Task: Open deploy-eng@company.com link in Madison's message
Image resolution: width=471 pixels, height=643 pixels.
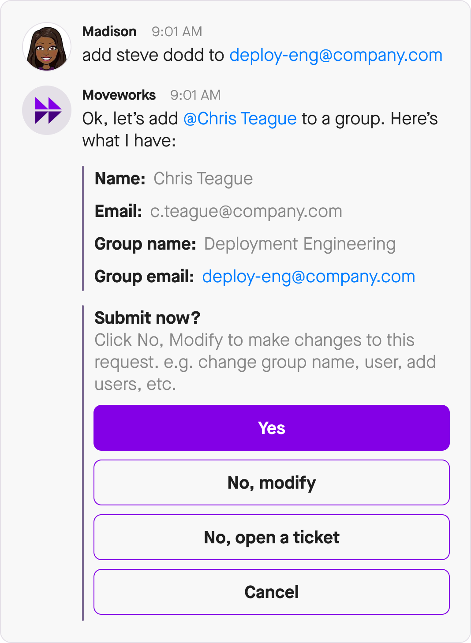Action: [x=336, y=56]
